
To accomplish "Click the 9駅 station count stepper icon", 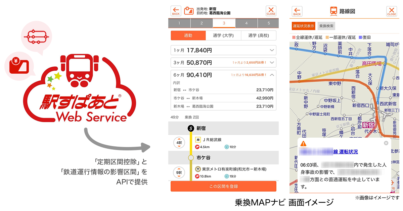I will (x=179, y=172).
